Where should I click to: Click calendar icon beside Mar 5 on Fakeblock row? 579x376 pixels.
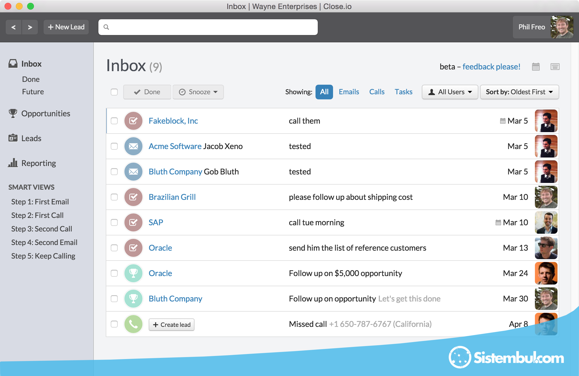pyautogui.click(x=503, y=121)
